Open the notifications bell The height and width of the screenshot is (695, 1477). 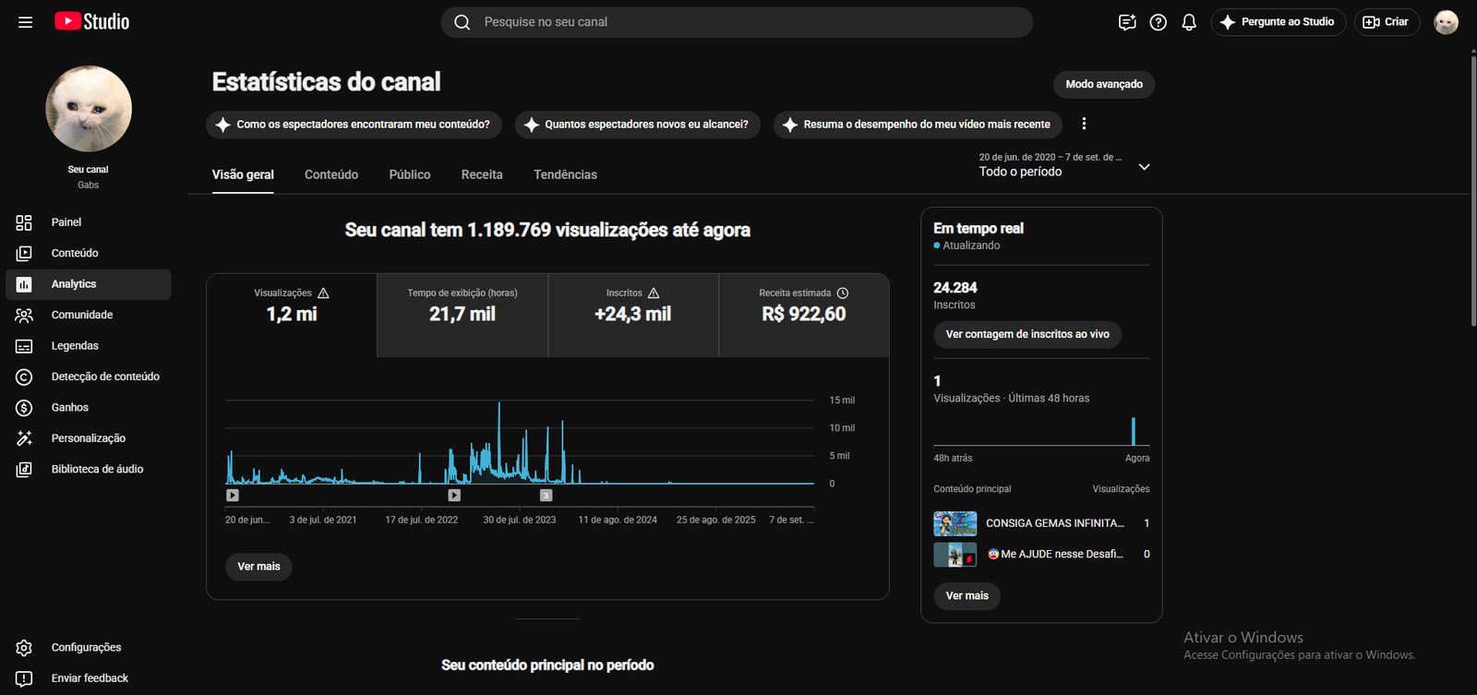coord(1189,22)
